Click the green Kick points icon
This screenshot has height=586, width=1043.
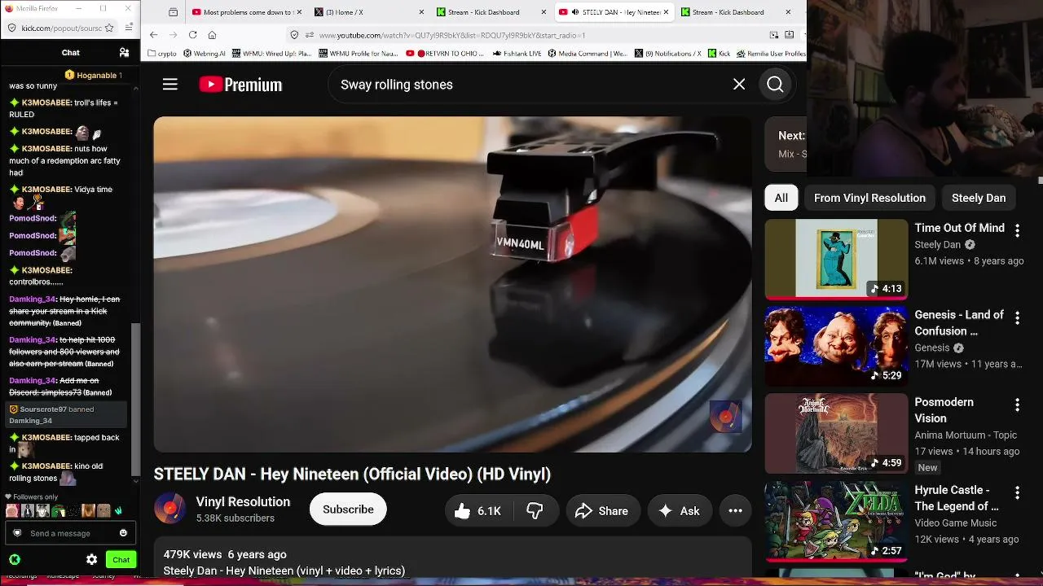(x=15, y=560)
